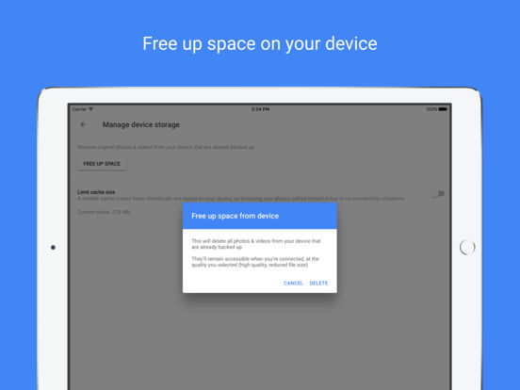
Task: Tap the back arrow icon
Action: coord(83,124)
